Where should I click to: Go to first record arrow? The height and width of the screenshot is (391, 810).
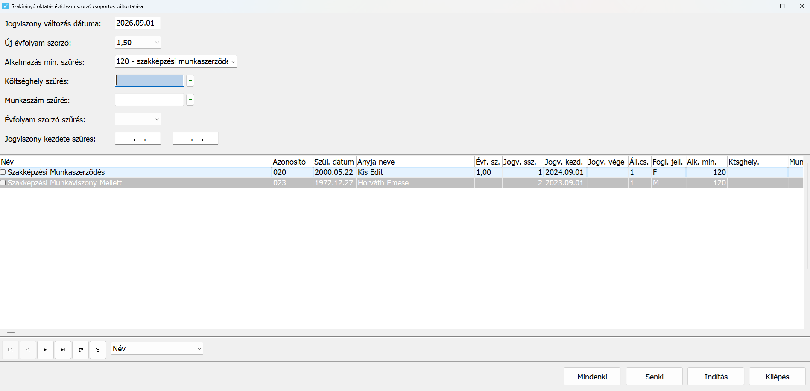coord(10,350)
